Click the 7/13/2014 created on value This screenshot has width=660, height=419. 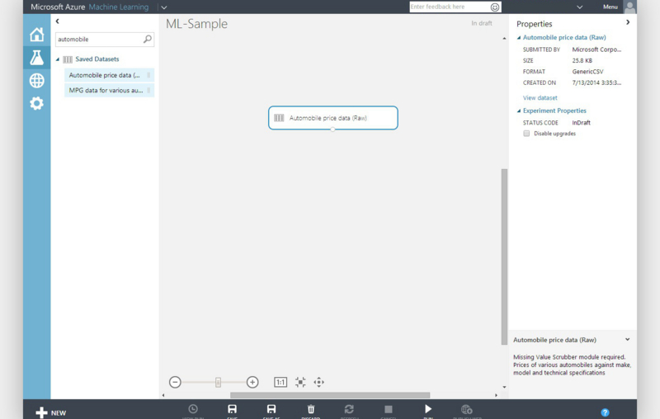pos(596,82)
